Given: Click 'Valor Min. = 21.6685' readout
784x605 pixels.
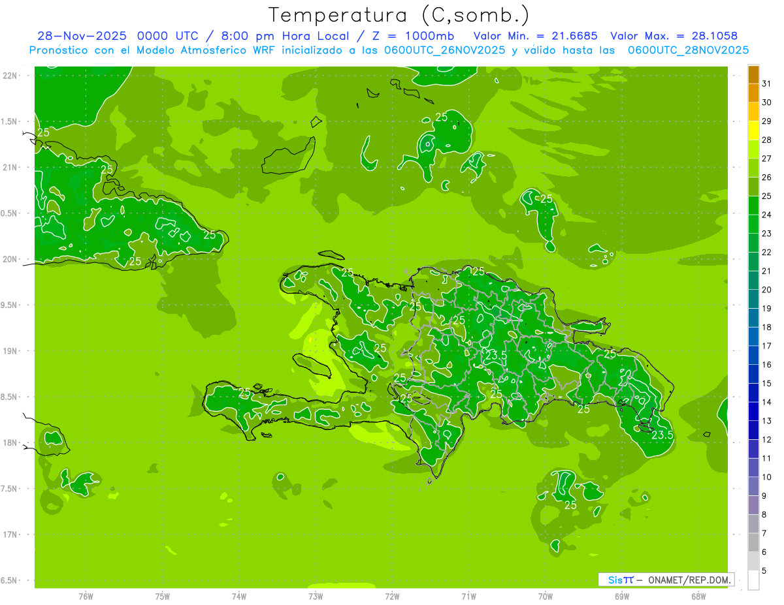Looking at the screenshot, I should pyautogui.click(x=536, y=35).
